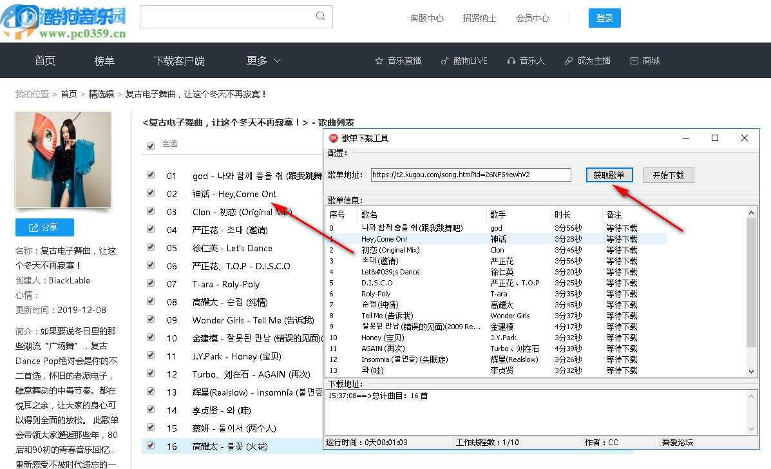Switch to the 首页 navigation item

tap(44, 60)
